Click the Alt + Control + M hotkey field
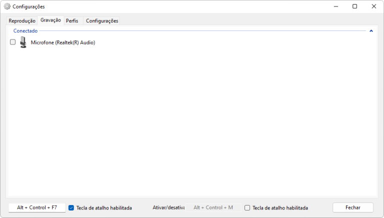 point(213,207)
